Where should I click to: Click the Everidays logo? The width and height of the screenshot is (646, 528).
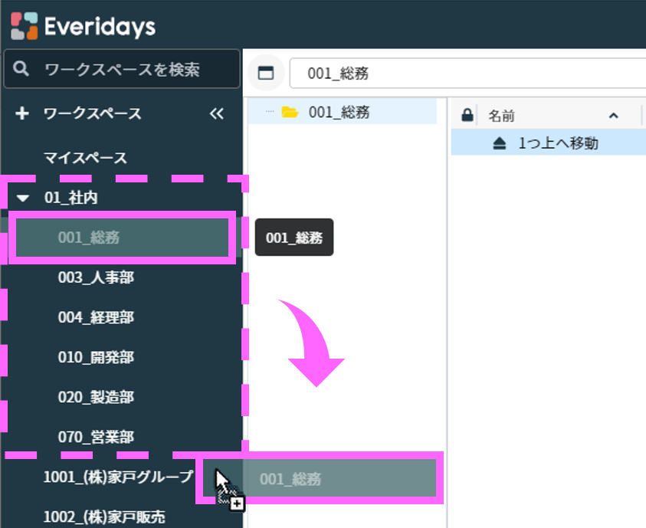point(83,26)
